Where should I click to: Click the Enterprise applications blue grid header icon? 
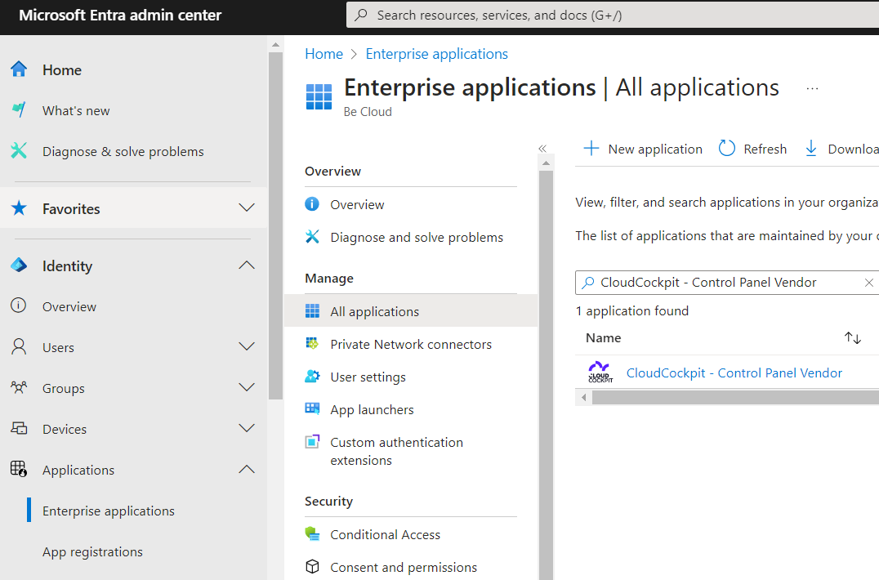point(319,96)
